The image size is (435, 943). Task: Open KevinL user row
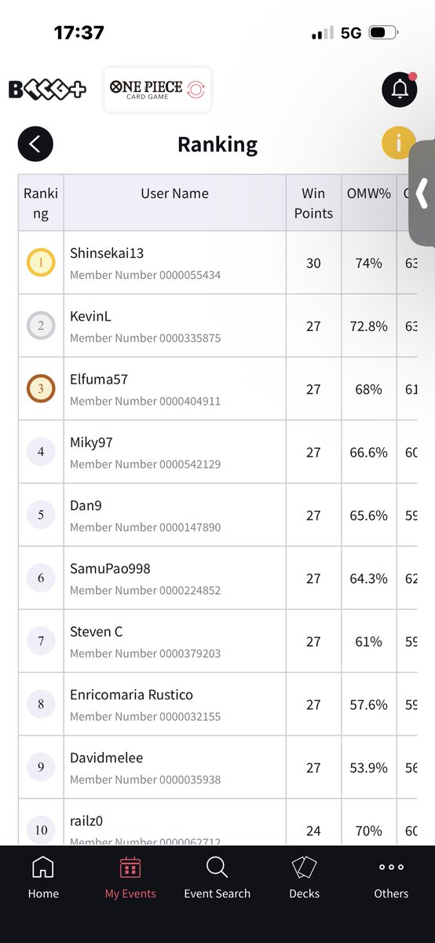218,325
